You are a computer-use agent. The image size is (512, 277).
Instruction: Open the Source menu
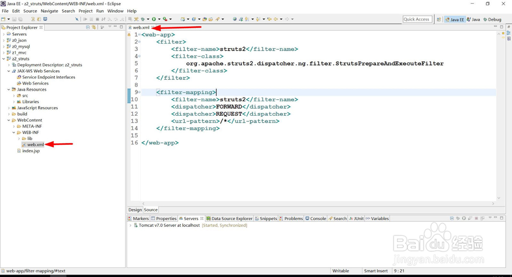pyautogui.click(x=30, y=11)
